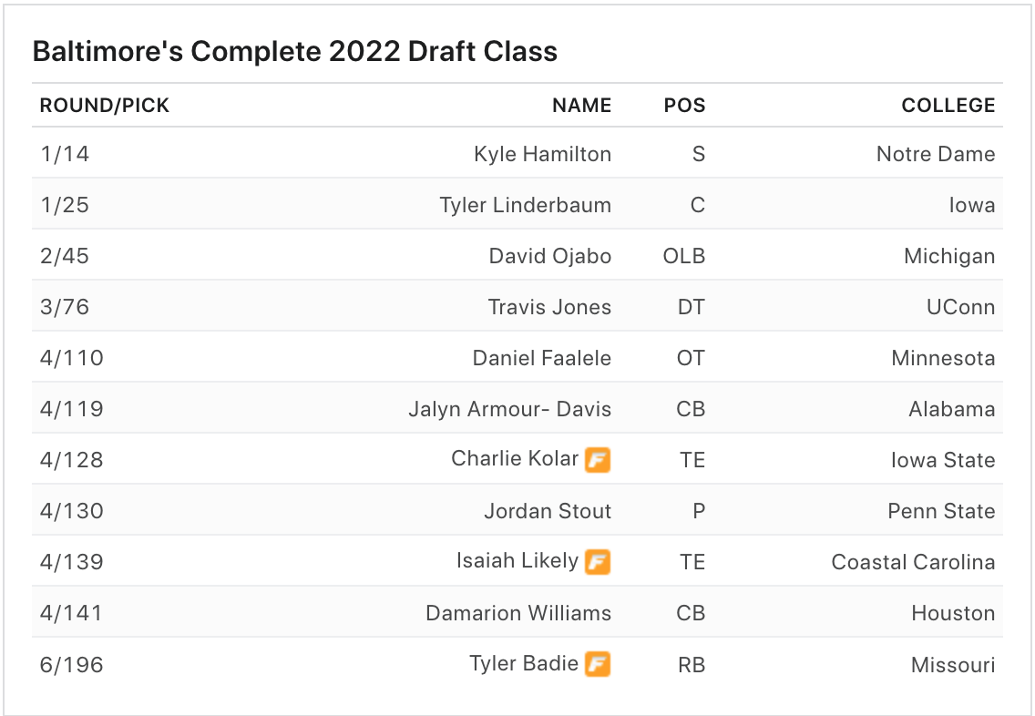Click the Notre Dame college cell
Screen dimensions: 1035x716
[x=935, y=154]
